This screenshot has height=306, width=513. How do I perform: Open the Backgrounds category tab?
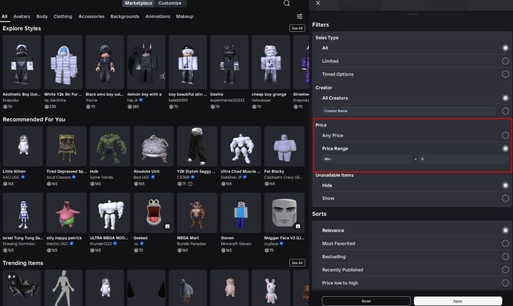click(x=125, y=16)
